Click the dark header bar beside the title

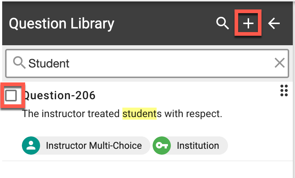pyautogui.click(x=164, y=24)
